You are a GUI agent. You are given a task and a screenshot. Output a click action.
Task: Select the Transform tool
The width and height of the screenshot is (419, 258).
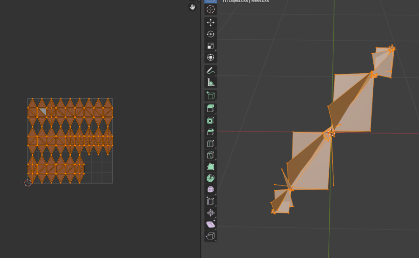[211, 57]
